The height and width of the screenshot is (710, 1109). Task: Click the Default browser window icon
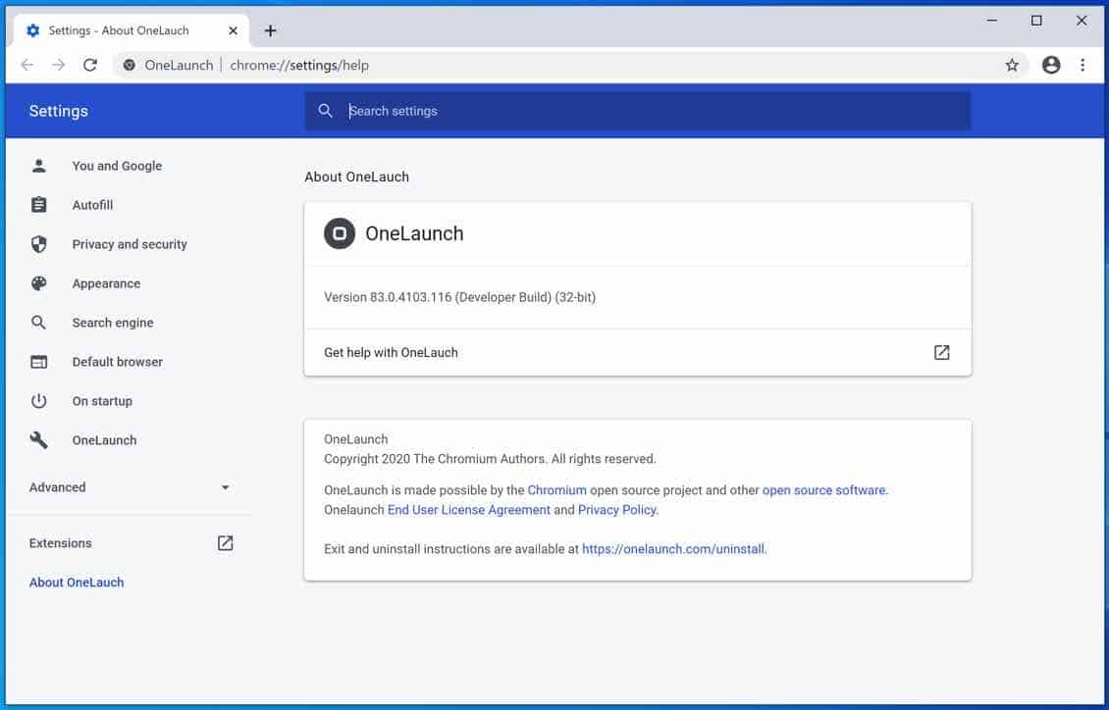(x=39, y=362)
